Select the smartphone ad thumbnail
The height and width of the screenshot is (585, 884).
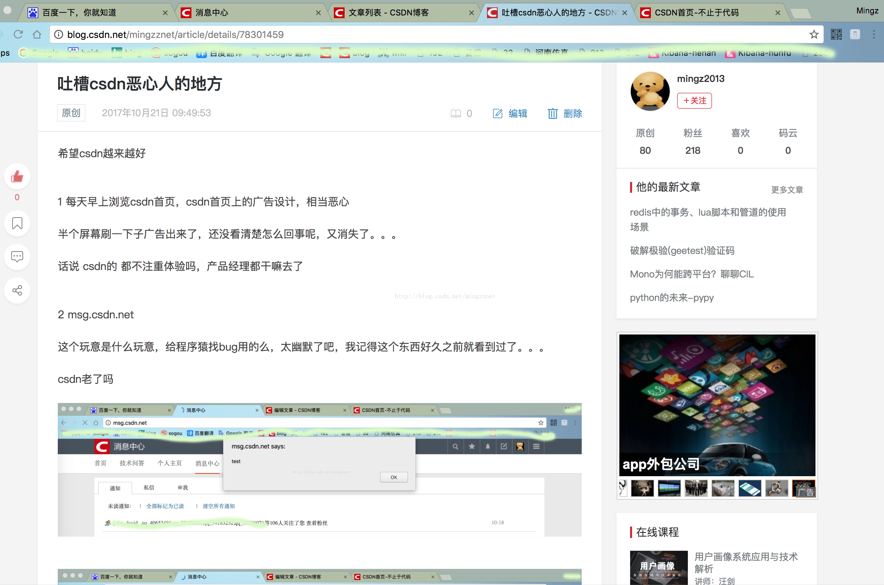pos(750,488)
